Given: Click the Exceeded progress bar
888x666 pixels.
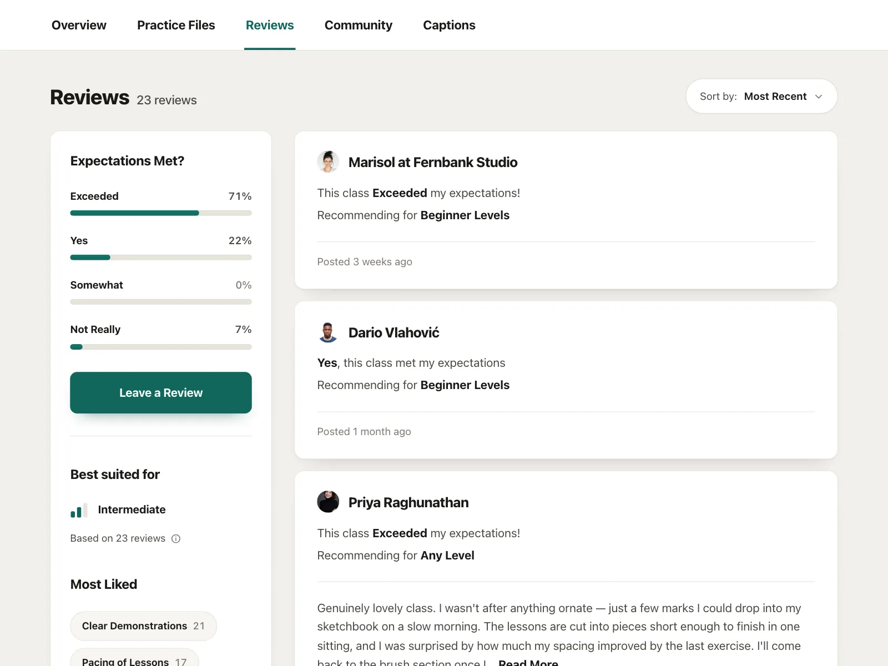Looking at the screenshot, I should click(x=161, y=213).
